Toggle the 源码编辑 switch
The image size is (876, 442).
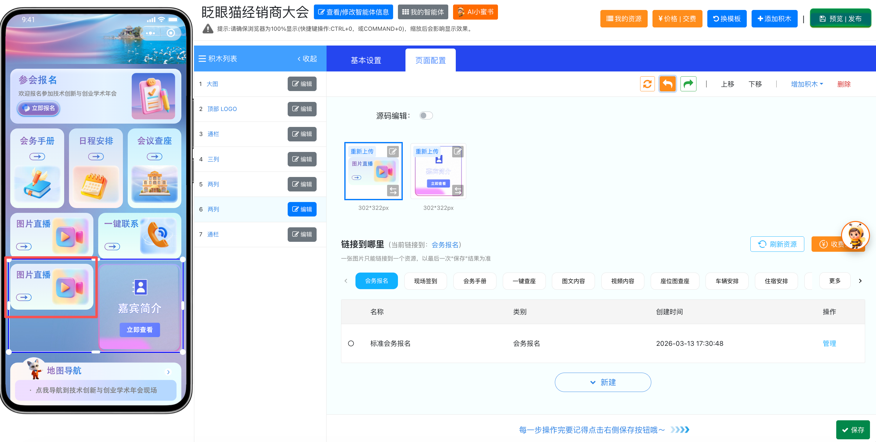426,116
